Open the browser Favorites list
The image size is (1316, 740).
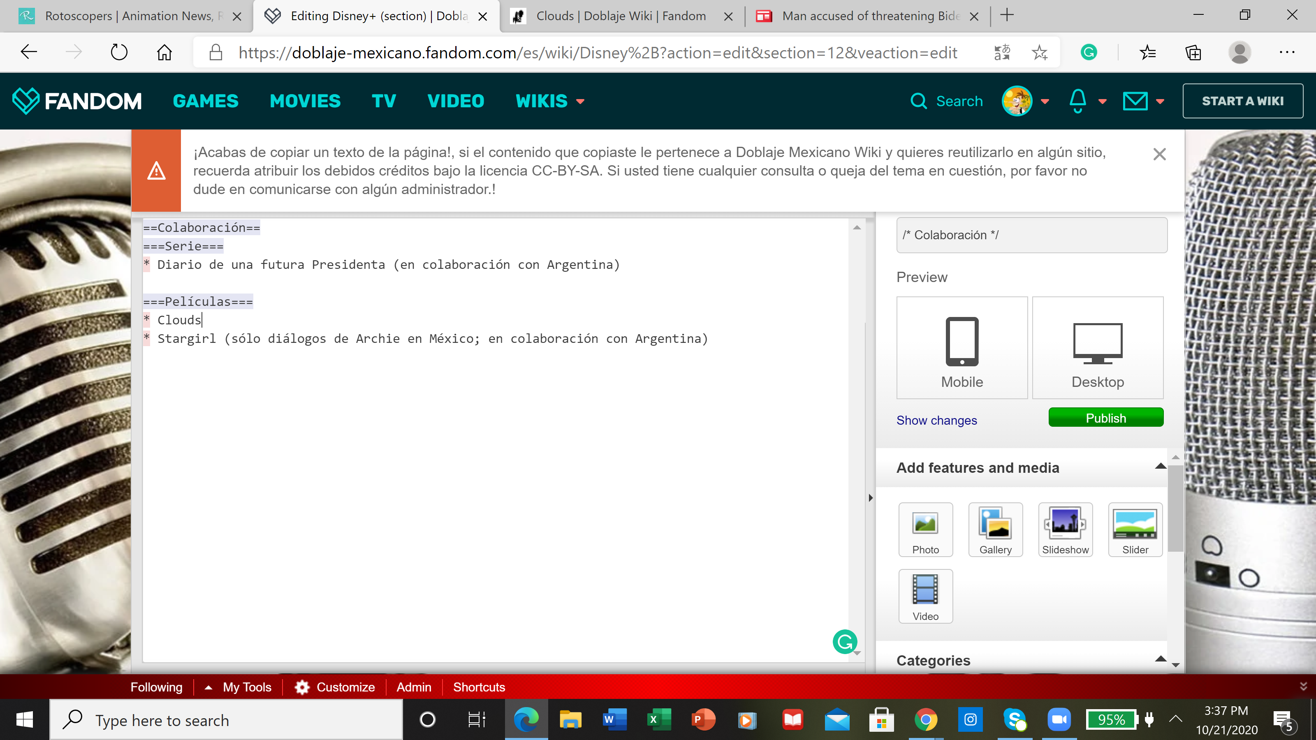pyautogui.click(x=1147, y=52)
